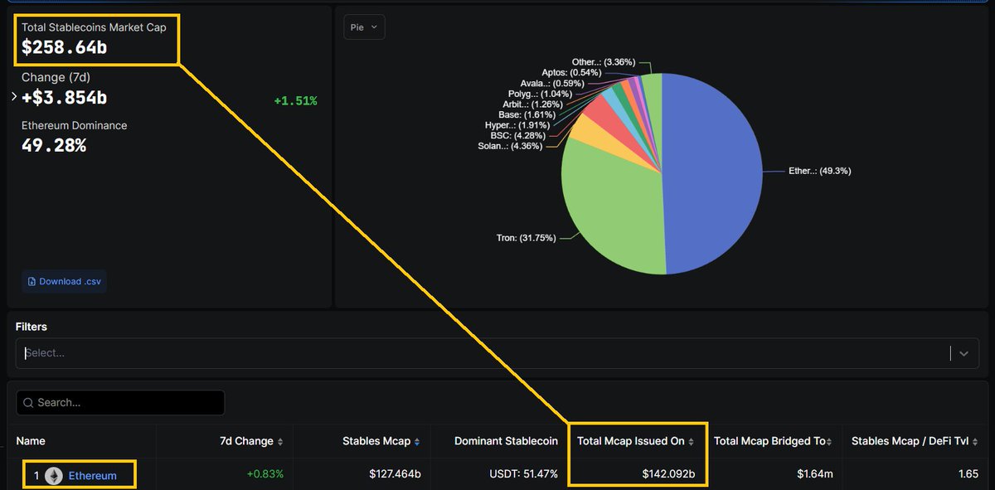995x490 pixels.
Task: Sort by Stables Mcap / DeFi Tvl
Action: 915,441
